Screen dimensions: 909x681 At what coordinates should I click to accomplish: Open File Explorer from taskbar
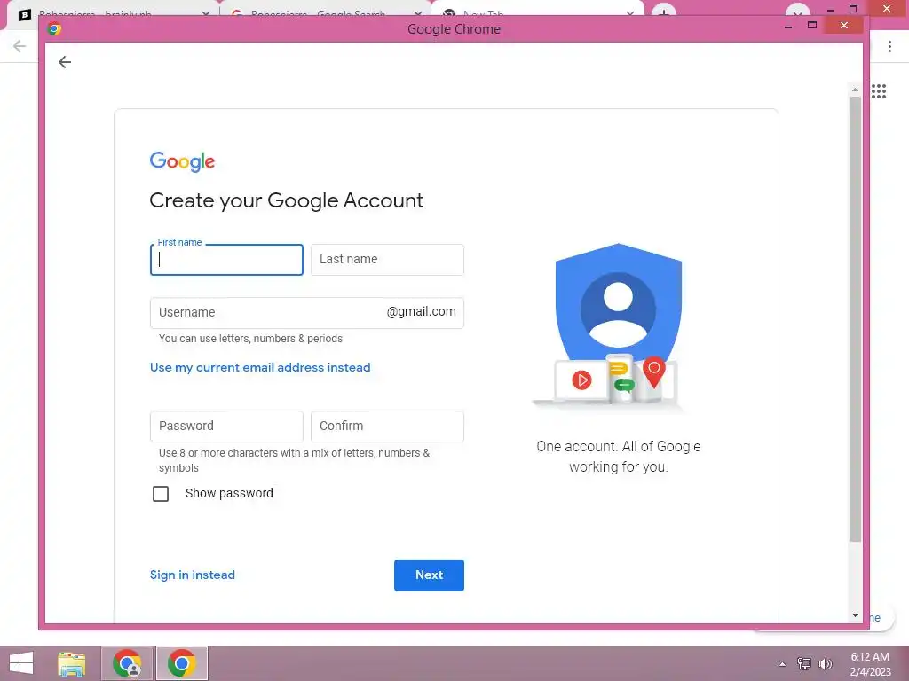pos(72,663)
